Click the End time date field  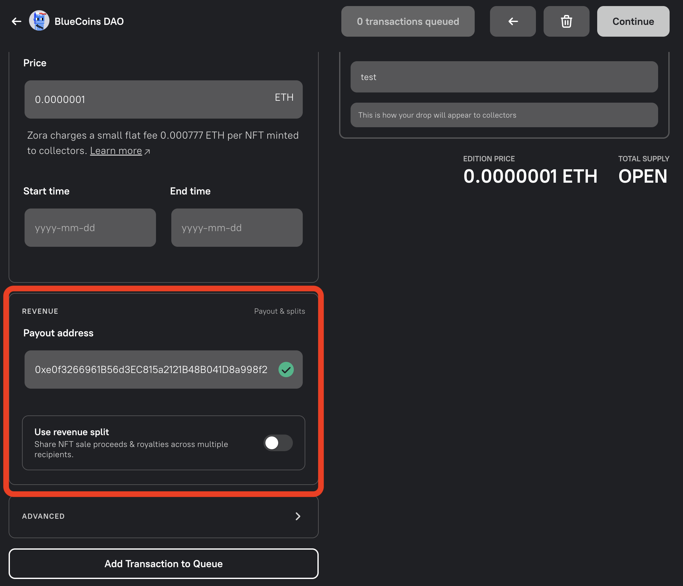pos(237,228)
